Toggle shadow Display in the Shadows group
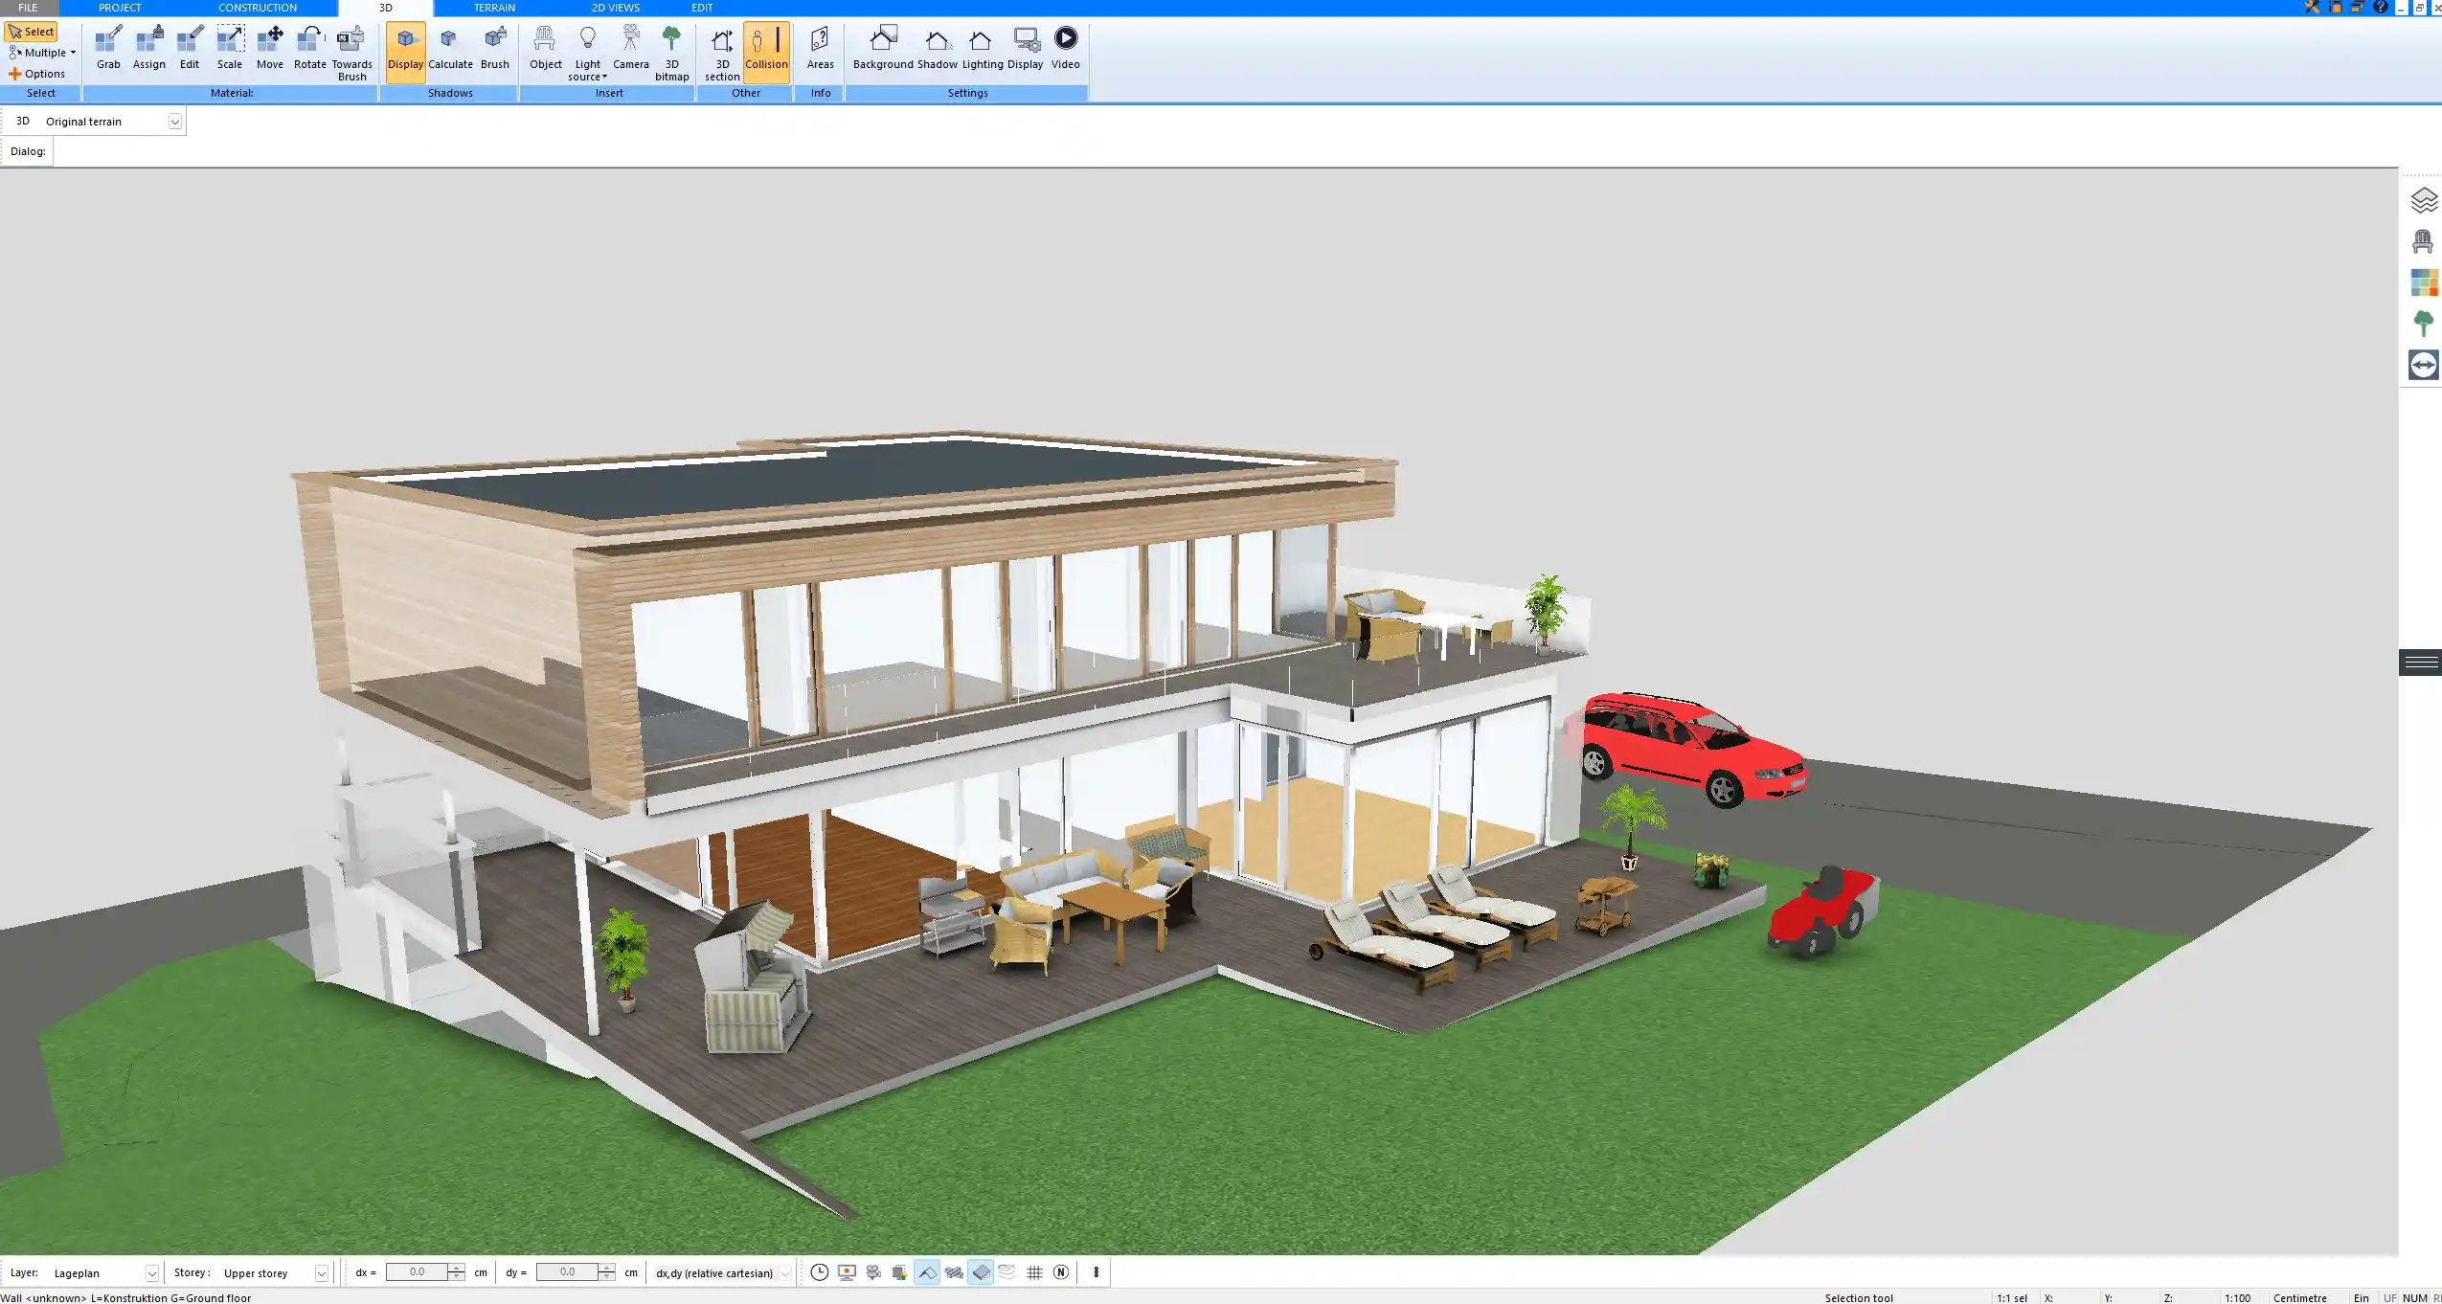The height and width of the screenshot is (1304, 2442). [405, 45]
